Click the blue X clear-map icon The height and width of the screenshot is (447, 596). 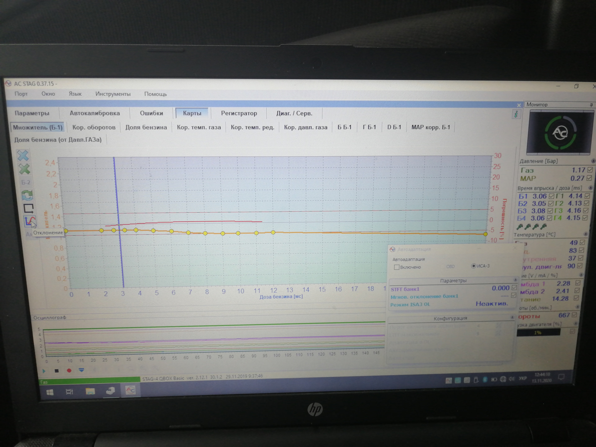click(x=23, y=156)
